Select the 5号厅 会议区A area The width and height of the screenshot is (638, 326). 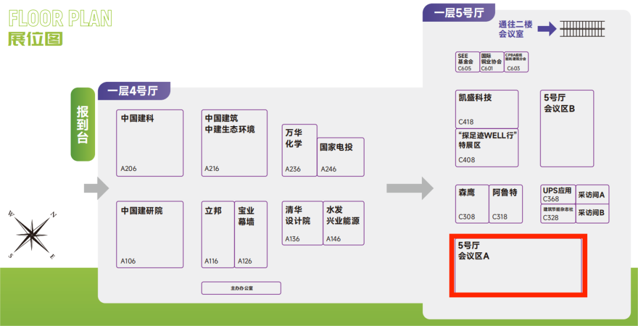pyautogui.click(x=519, y=265)
